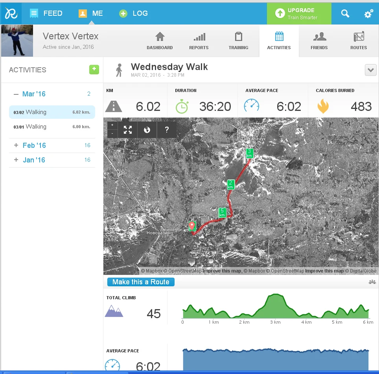This screenshot has width=379, height=374.
Task: Click the green elevation chart
Action: pyautogui.click(x=276, y=306)
